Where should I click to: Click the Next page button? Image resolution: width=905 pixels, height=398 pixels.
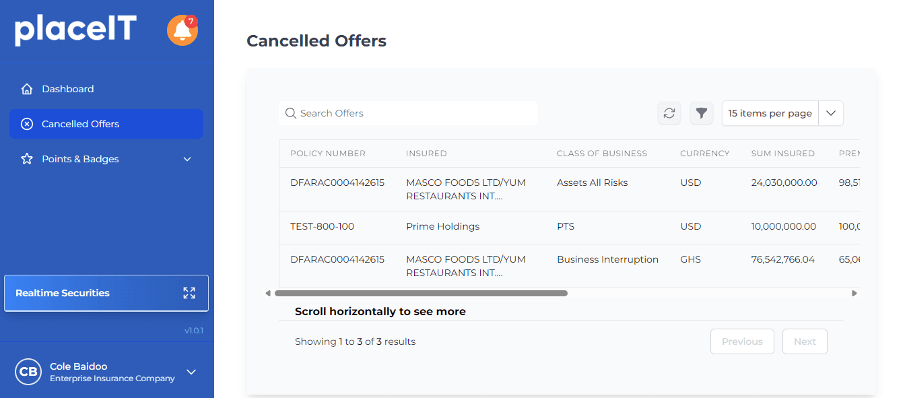(805, 341)
